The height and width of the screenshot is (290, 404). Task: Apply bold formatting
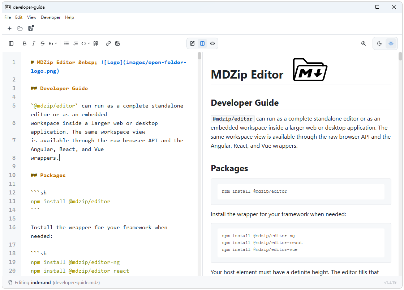[25, 43]
